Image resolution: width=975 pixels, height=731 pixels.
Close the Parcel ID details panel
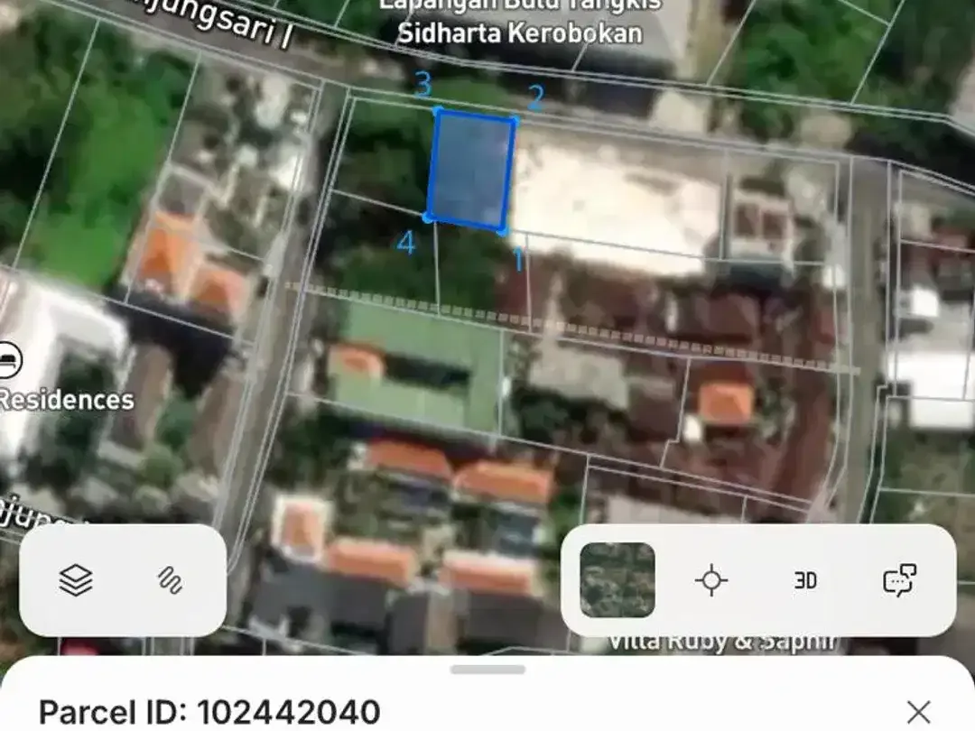click(918, 712)
